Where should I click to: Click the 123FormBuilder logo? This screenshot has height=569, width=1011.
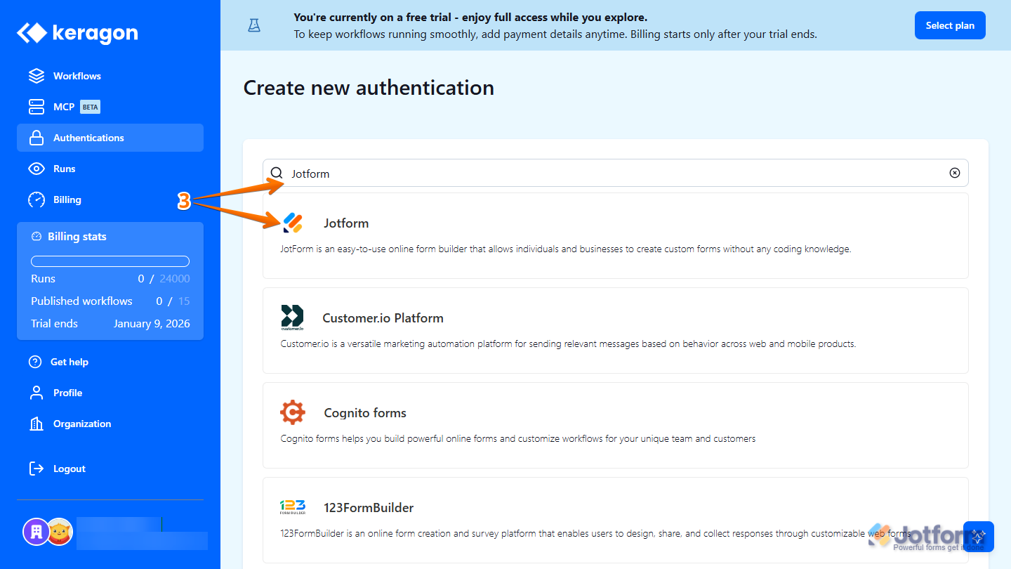pos(293,507)
